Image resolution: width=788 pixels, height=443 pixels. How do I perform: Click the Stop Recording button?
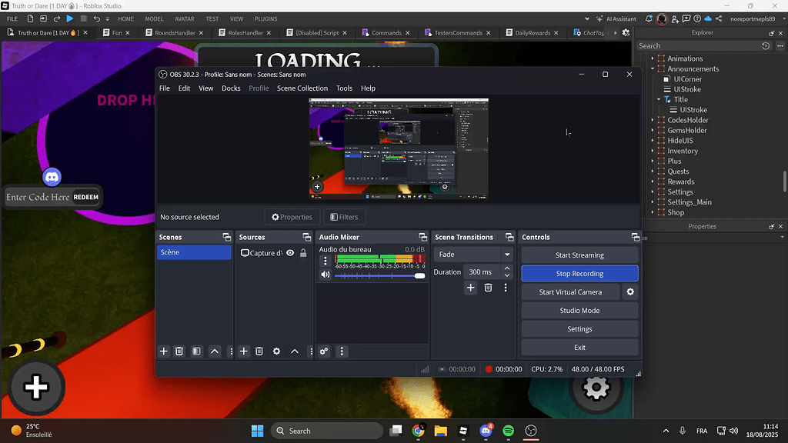point(579,273)
